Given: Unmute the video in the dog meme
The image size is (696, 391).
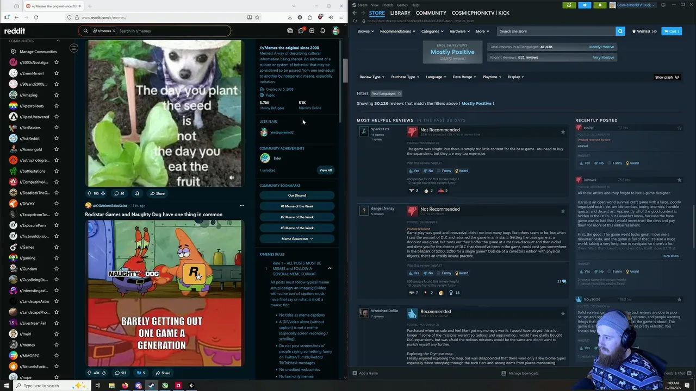Looking at the screenshot, I should (x=232, y=178).
